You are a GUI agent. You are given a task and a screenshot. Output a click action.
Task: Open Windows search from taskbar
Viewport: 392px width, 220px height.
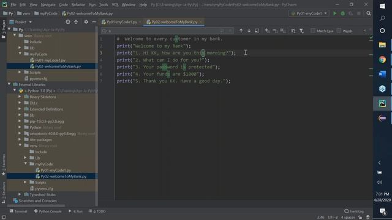point(382,18)
